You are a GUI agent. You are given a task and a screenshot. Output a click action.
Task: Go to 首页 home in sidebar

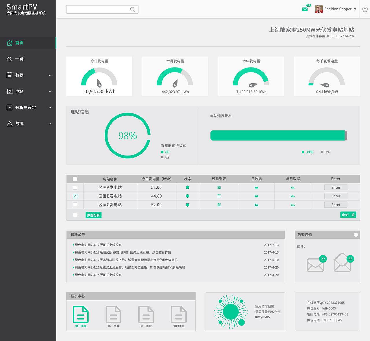point(28,43)
